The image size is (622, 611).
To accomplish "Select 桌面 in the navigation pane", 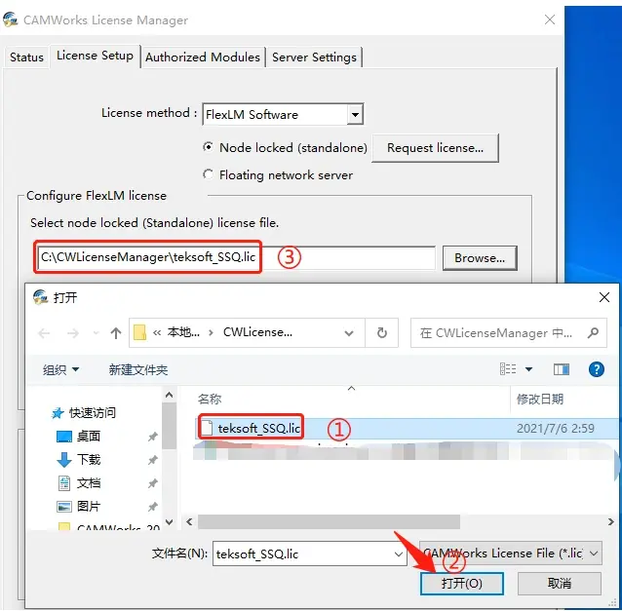I will tap(79, 437).
